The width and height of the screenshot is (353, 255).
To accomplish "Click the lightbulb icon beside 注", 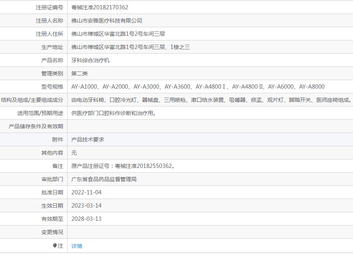I will pos(55,246).
